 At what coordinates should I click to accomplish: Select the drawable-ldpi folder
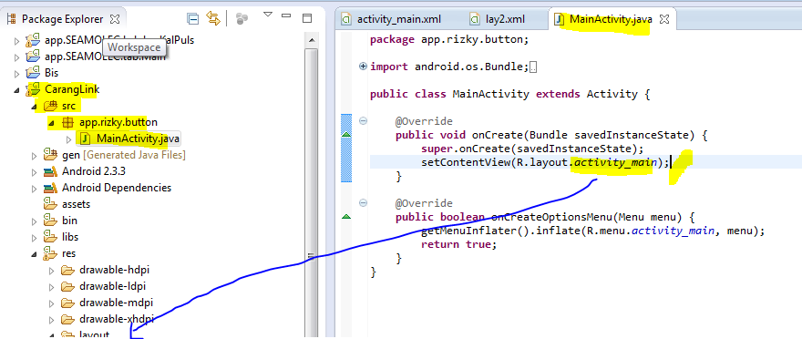113,286
